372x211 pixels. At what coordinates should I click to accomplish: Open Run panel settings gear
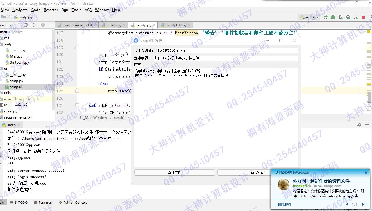pyautogui.click(x=359, y=125)
